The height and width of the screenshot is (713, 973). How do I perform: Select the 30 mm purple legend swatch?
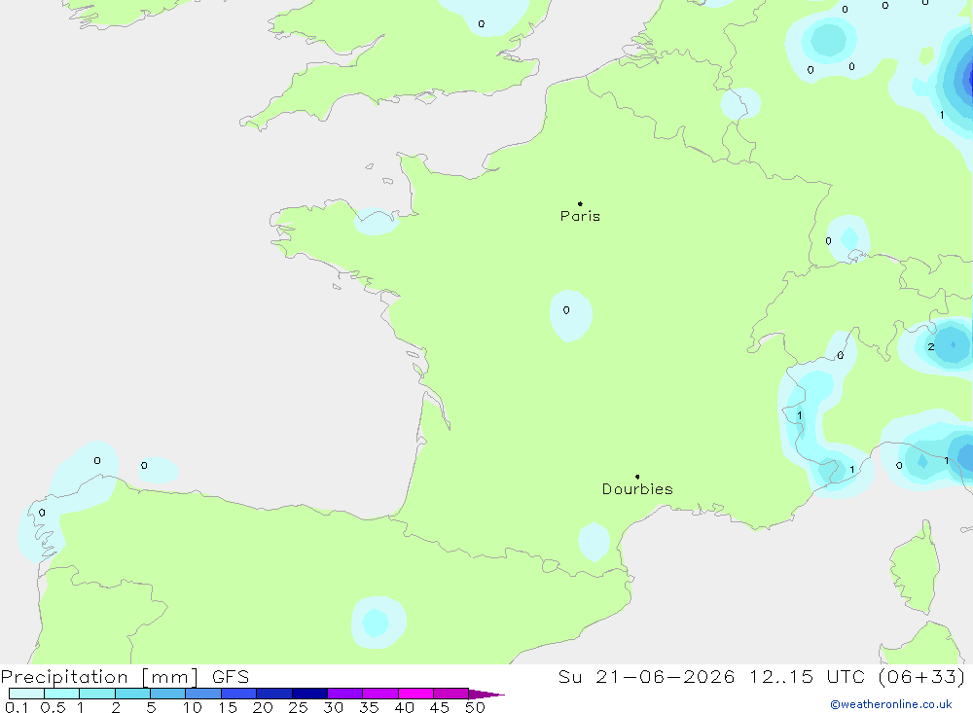[345, 694]
